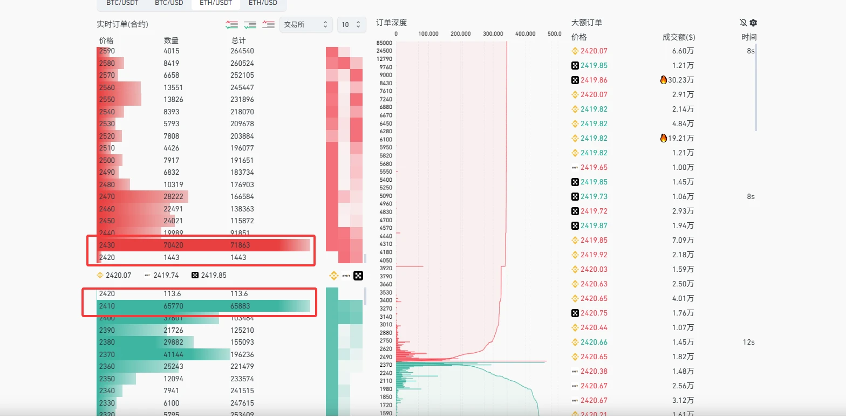Open the price step dropdown showing 10
Screen dimensions: 846x418
[352, 25]
